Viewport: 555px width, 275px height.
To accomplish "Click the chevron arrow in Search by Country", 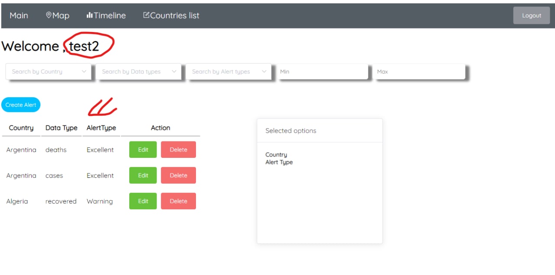I will click(84, 72).
